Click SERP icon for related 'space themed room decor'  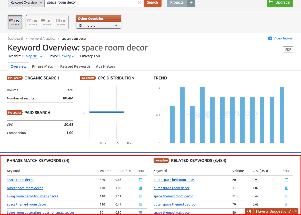286,196
